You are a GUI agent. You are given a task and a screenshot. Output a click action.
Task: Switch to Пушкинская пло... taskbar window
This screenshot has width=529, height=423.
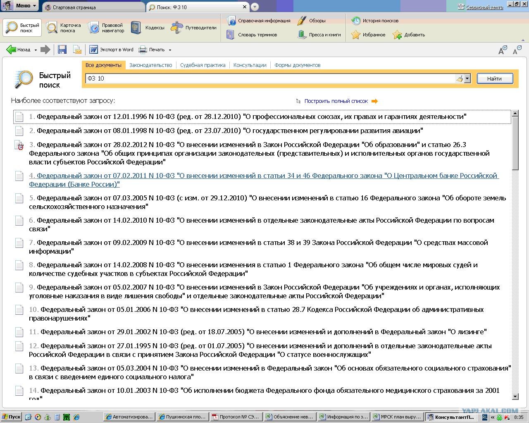[x=182, y=417]
